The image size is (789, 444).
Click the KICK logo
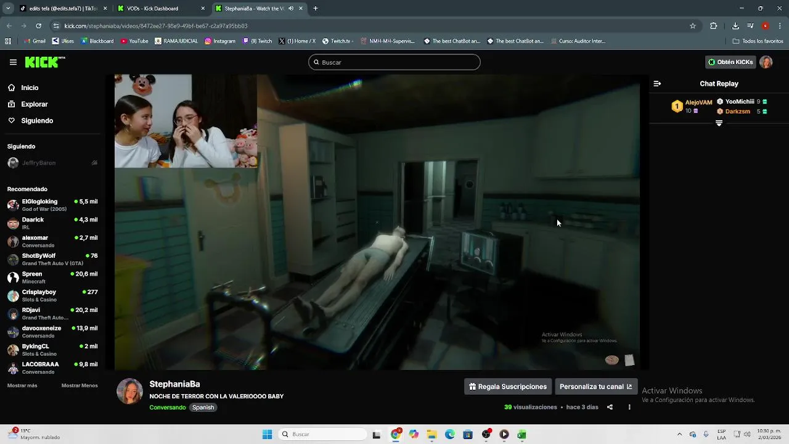44,62
